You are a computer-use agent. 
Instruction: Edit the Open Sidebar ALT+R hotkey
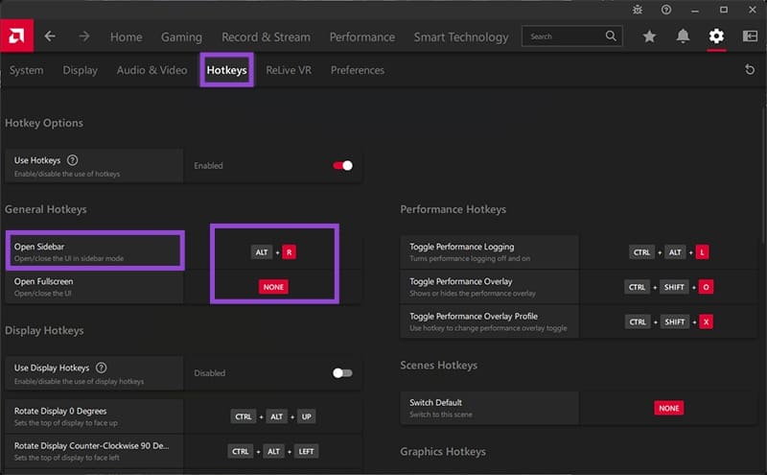273,252
